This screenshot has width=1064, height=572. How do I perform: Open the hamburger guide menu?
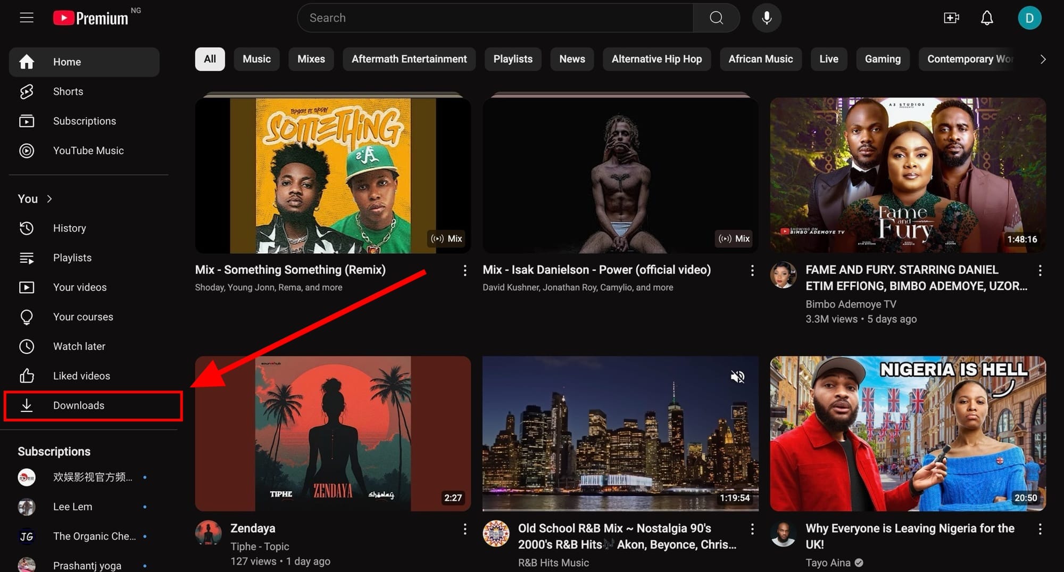point(27,18)
